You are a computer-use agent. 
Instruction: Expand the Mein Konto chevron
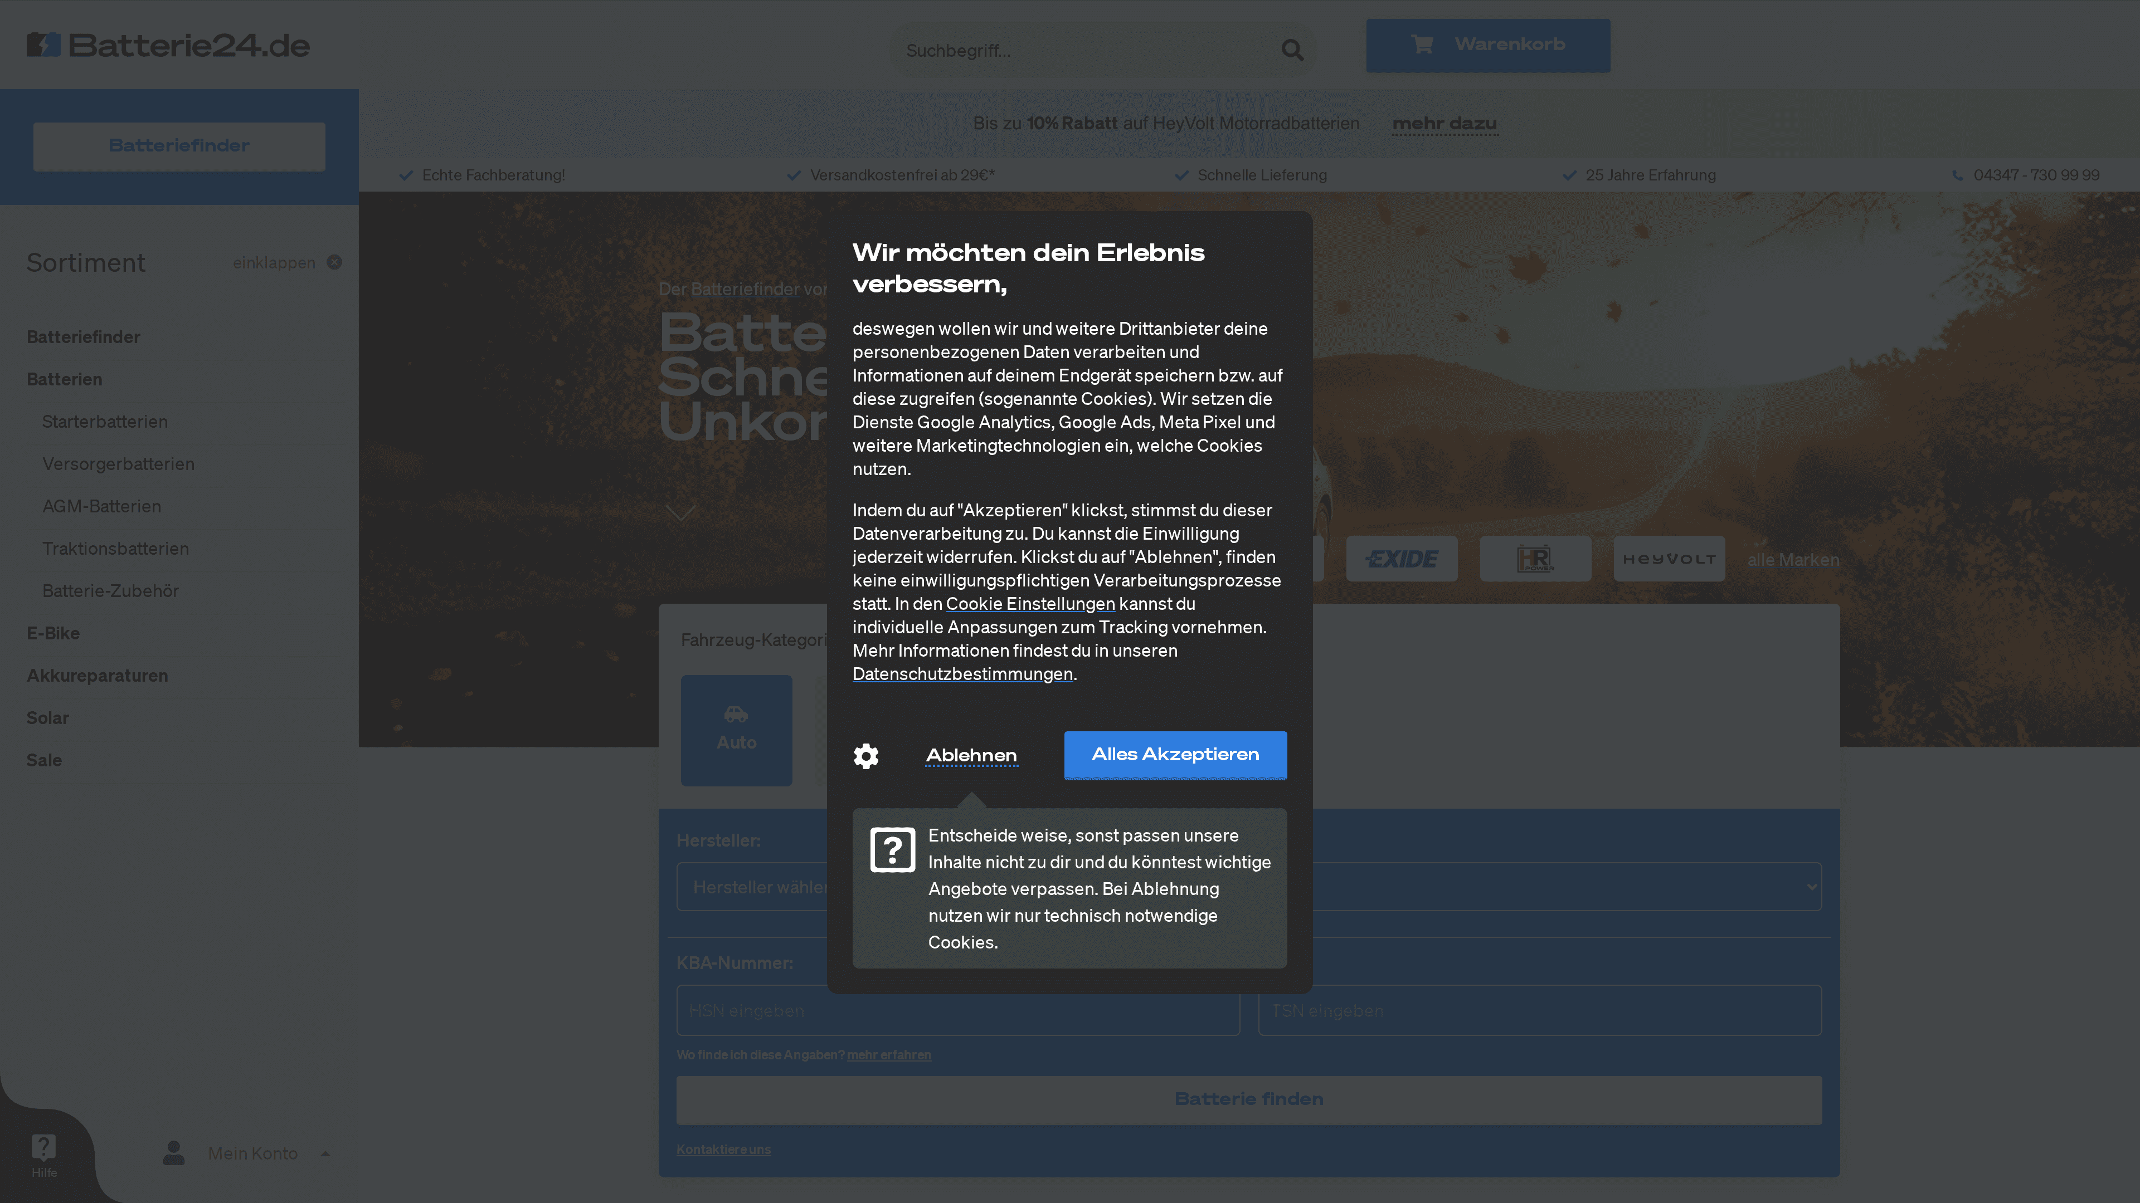(x=325, y=1153)
